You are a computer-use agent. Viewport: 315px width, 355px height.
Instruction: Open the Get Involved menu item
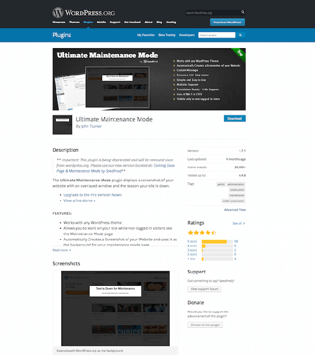coord(132,22)
